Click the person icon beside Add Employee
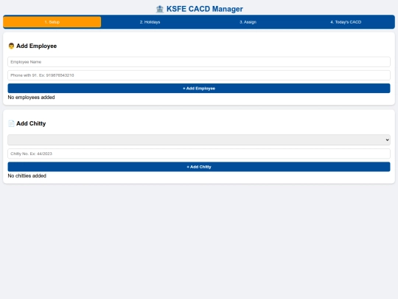398x299 pixels. point(11,46)
